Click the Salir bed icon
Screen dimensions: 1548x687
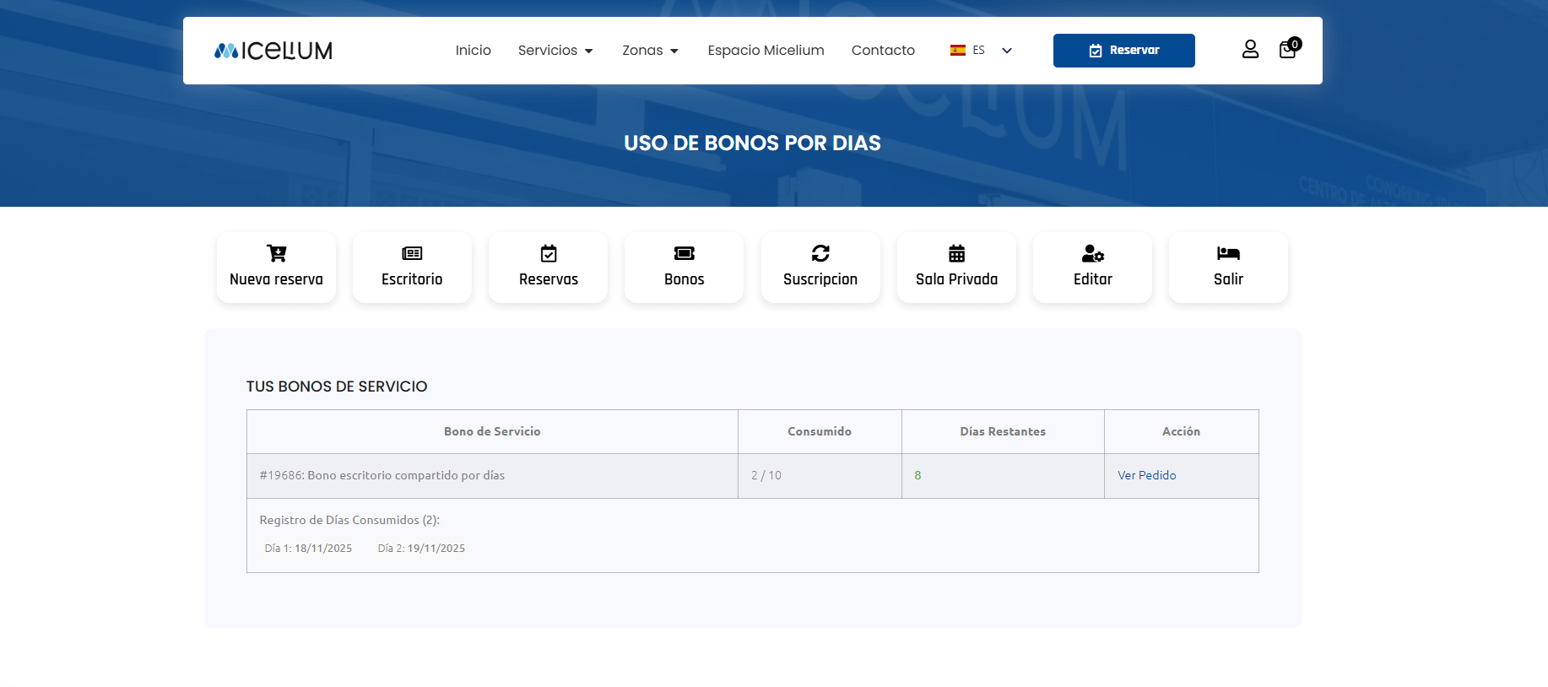(x=1228, y=253)
